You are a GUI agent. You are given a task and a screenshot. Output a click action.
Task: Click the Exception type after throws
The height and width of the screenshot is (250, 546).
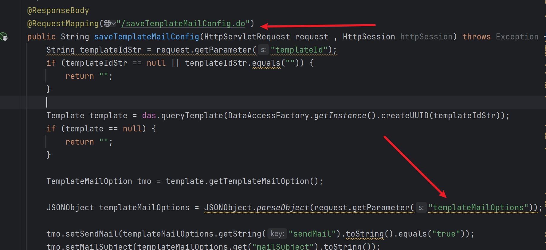click(517, 37)
